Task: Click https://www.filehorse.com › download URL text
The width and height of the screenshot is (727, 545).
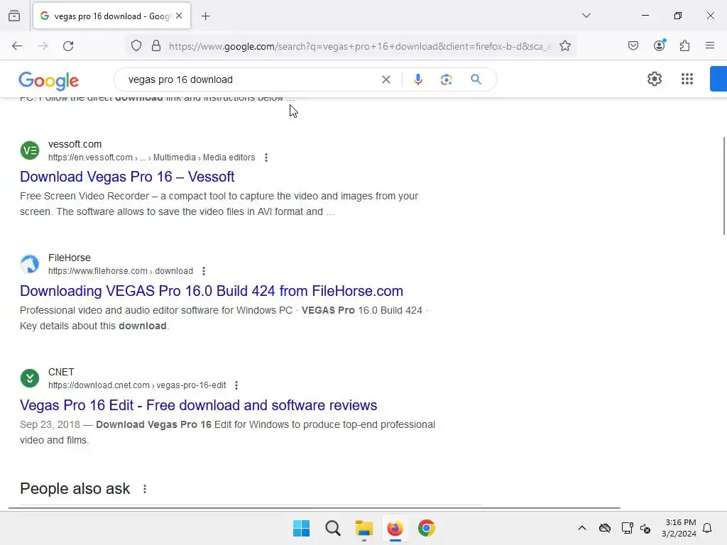Action: 121,271
